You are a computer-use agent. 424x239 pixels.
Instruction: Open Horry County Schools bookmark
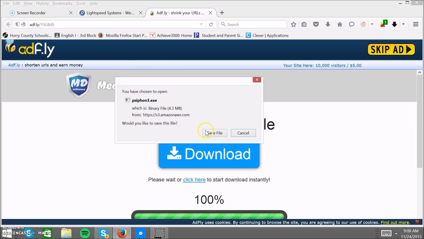[x=27, y=36]
